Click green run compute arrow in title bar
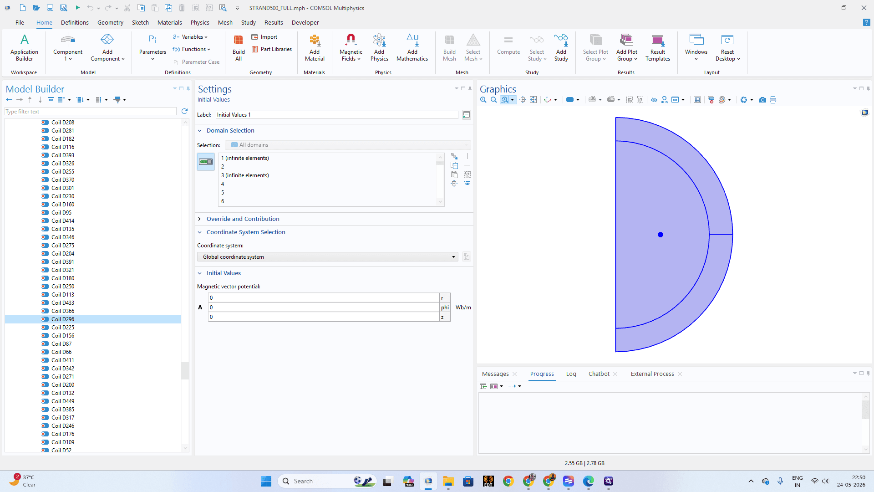This screenshot has width=874, height=492. point(77,8)
